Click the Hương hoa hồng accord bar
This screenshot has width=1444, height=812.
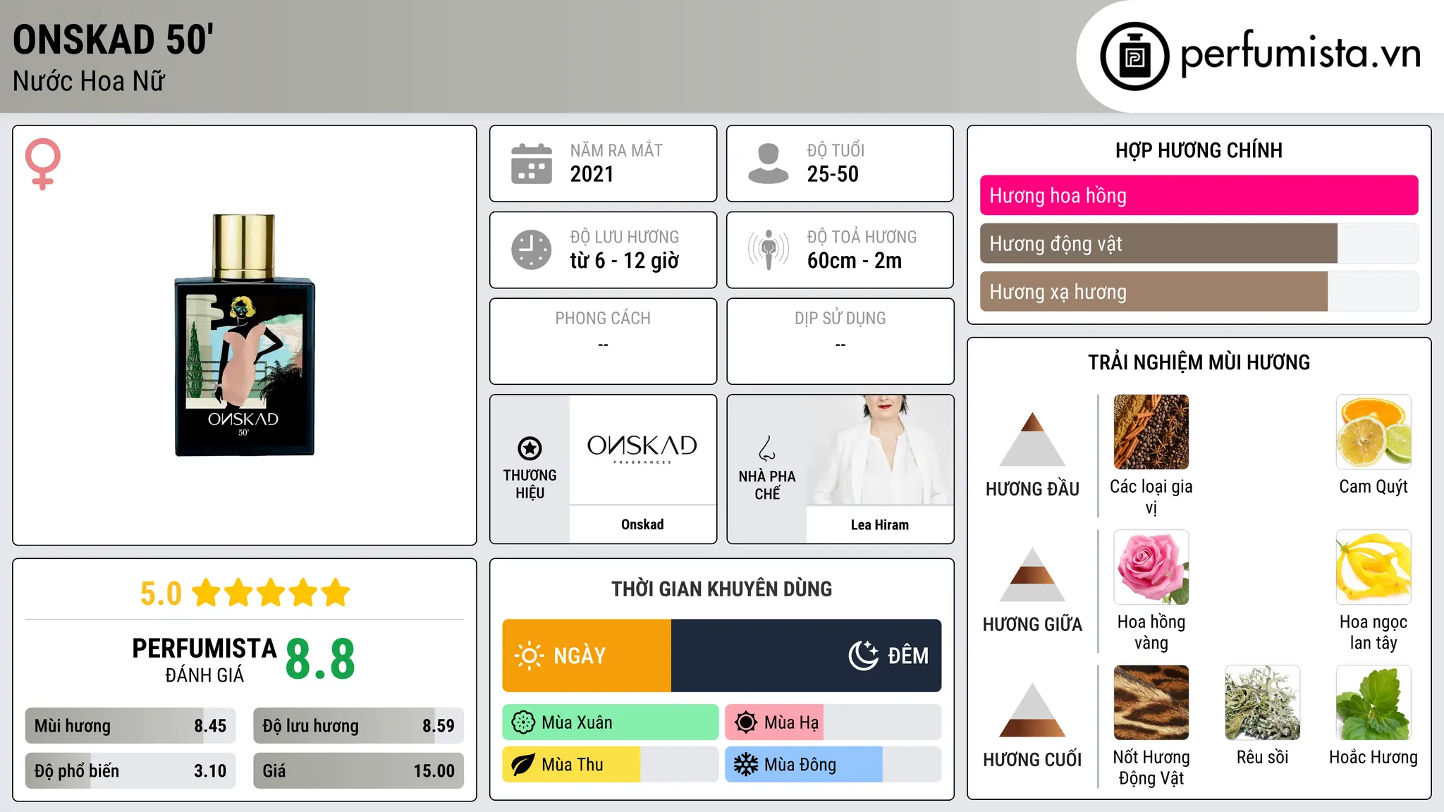pyautogui.click(x=1199, y=195)
